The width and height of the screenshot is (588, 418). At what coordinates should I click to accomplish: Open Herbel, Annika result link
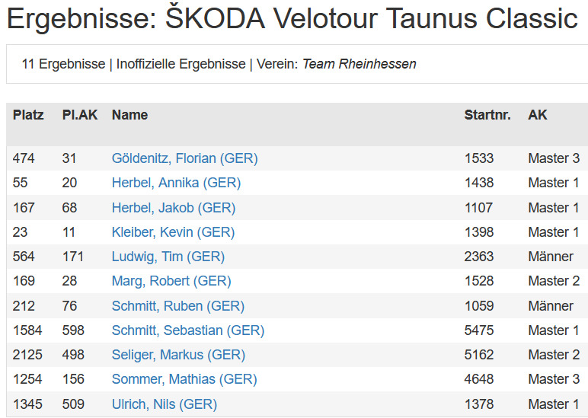[176, 183]
